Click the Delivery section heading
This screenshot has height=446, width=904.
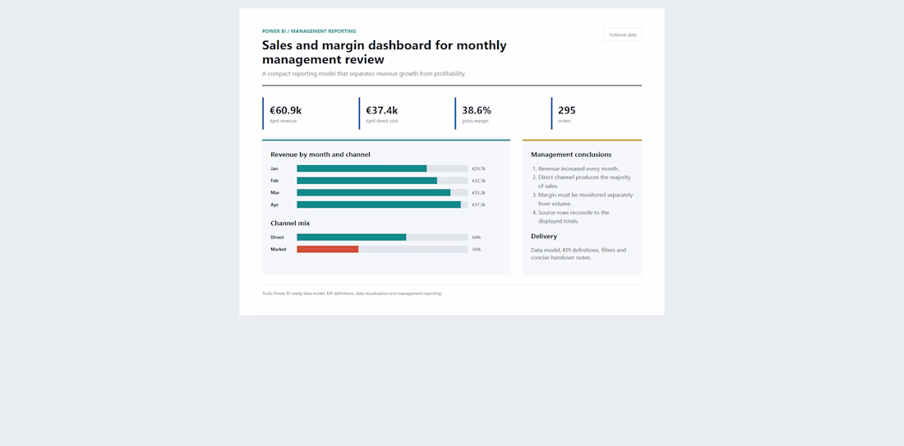pos(544,237)
